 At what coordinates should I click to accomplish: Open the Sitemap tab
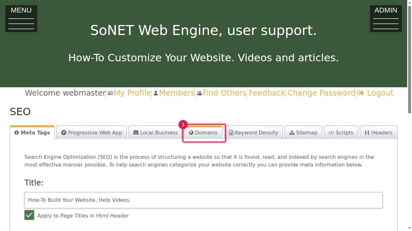point(304,132)
